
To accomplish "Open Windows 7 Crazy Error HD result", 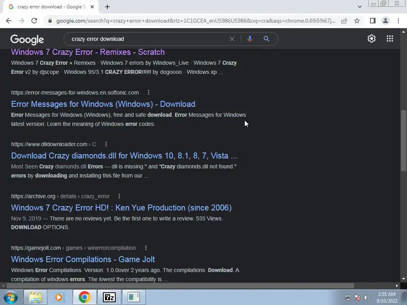I will pos(121,207).
